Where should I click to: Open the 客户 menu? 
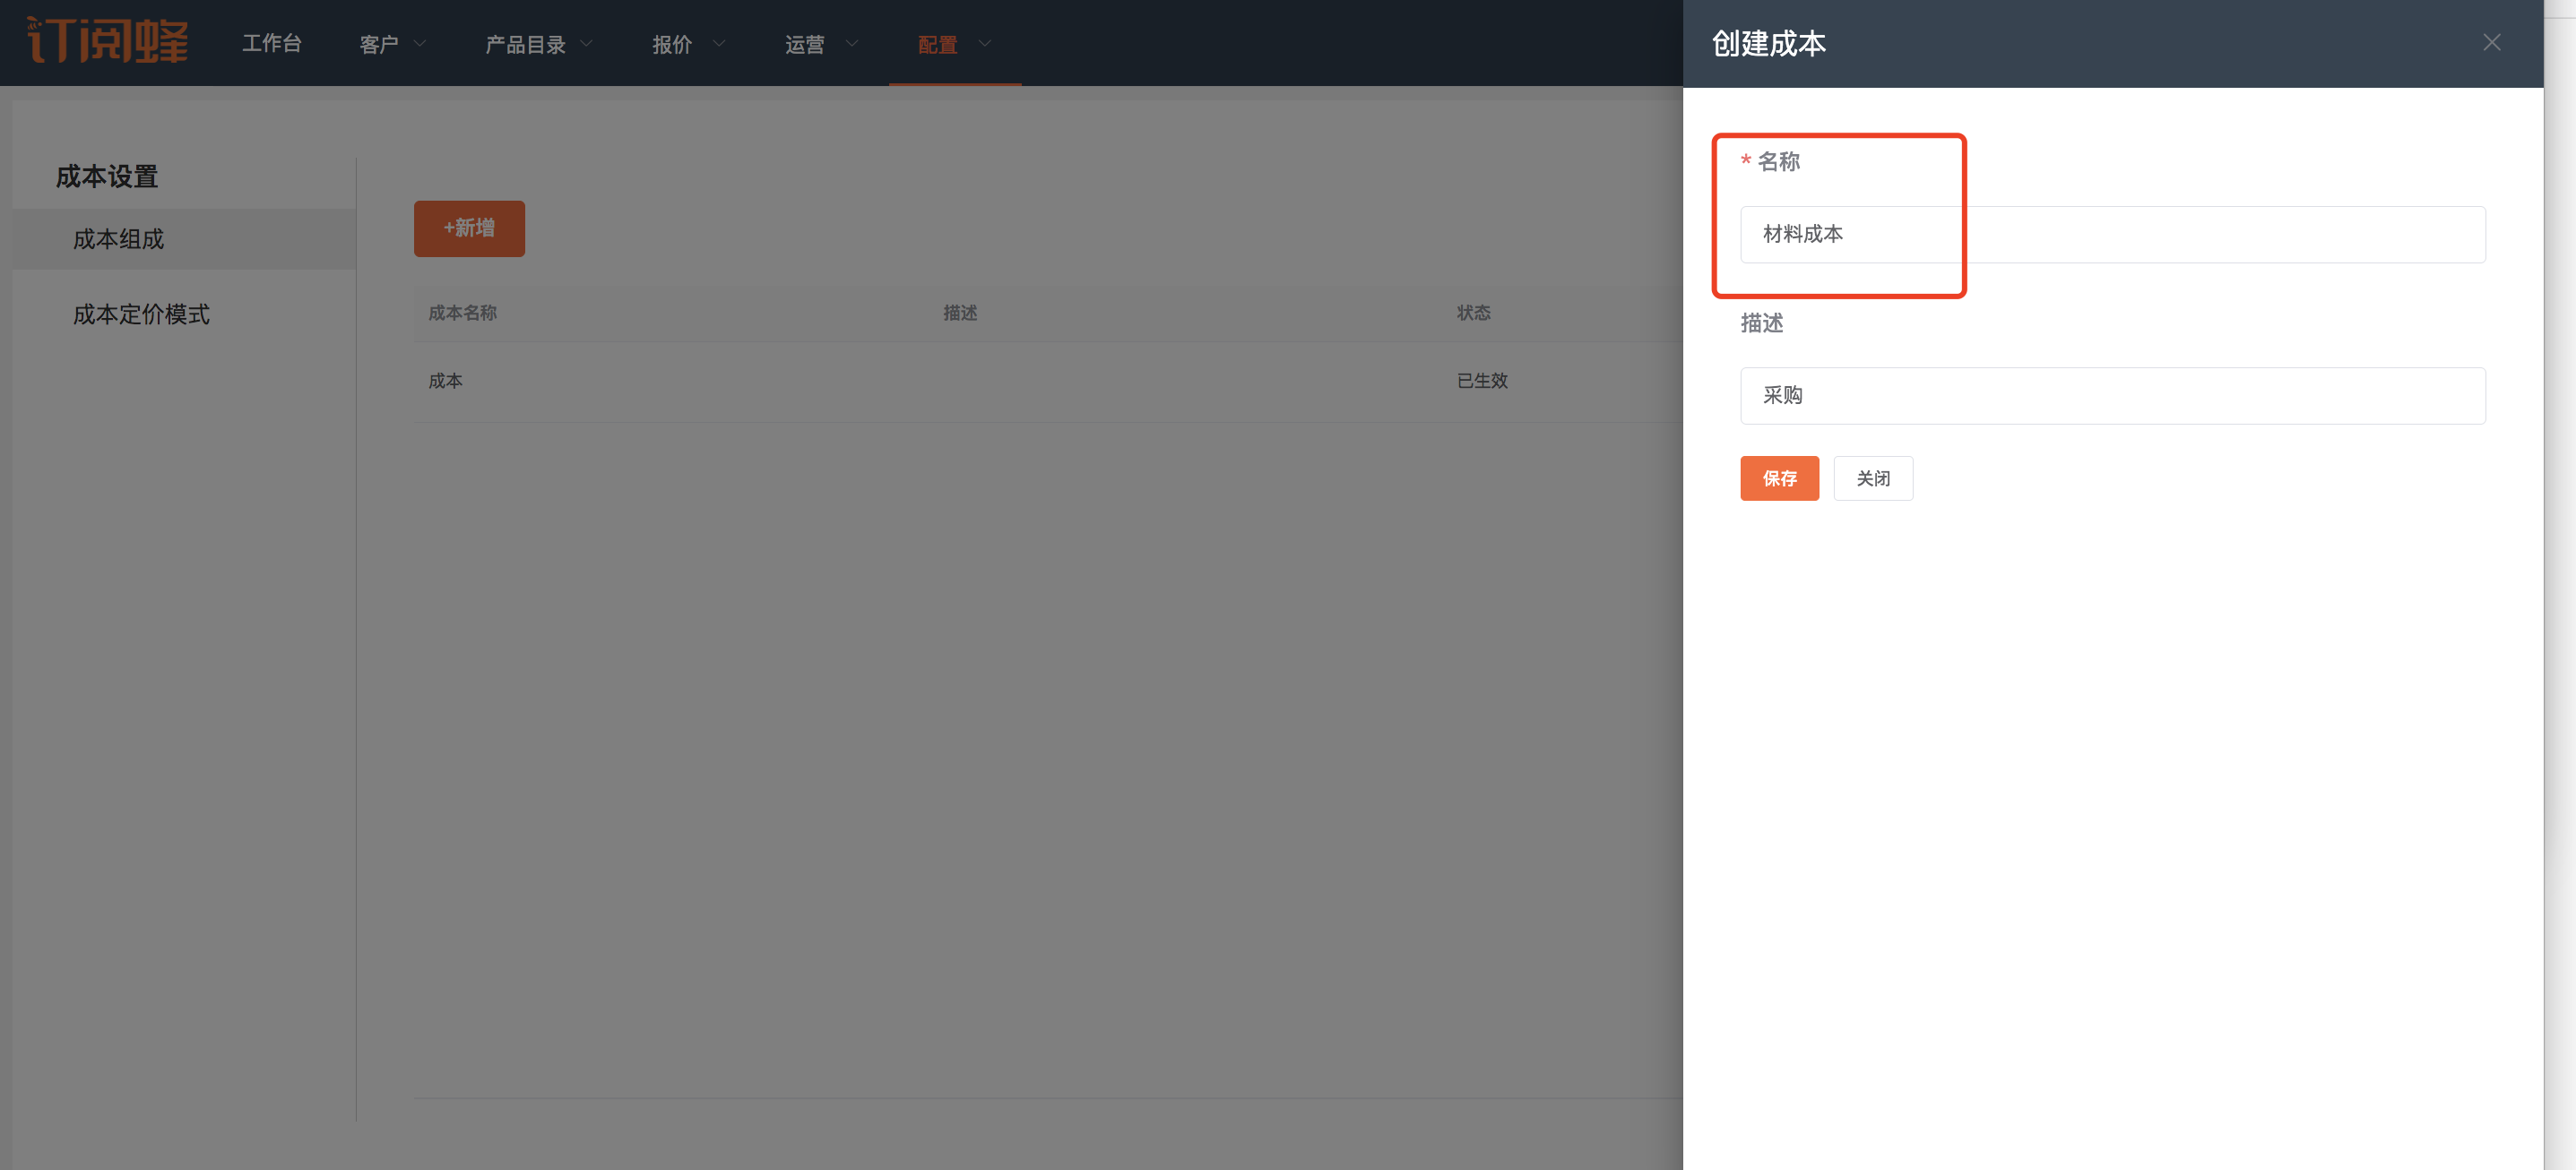click(x=379, y=44)
